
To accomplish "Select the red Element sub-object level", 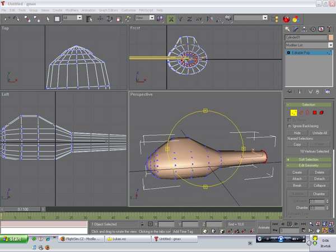I will [x=321, y=113].
